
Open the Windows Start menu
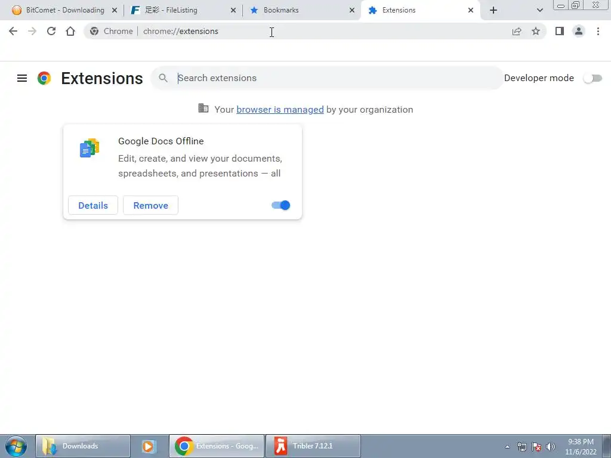(x=16, y=446)
